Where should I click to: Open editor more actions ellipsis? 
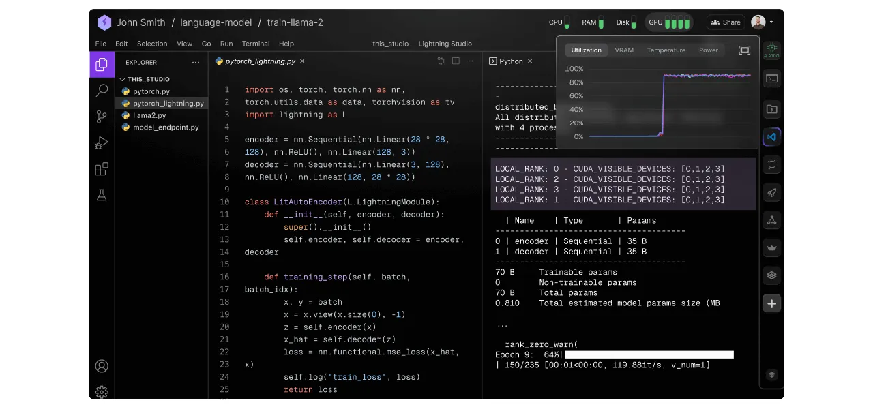point(469,61)
